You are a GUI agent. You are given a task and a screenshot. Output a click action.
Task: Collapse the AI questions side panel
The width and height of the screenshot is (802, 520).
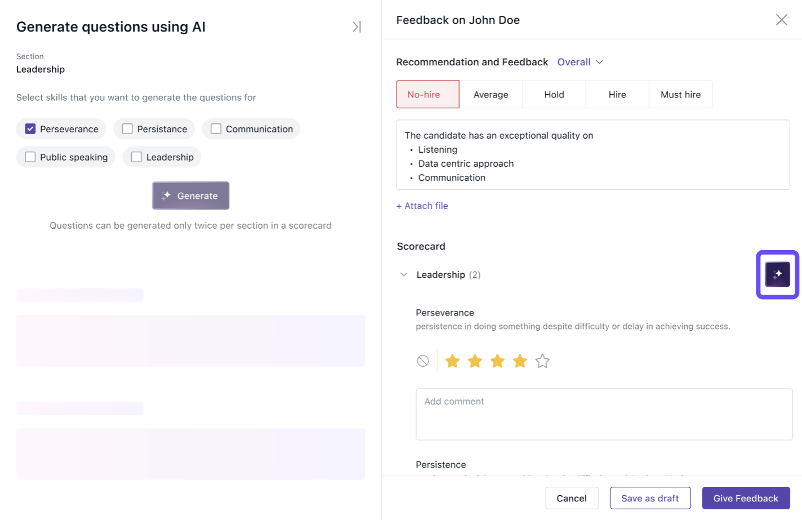(x=357, y=27)
